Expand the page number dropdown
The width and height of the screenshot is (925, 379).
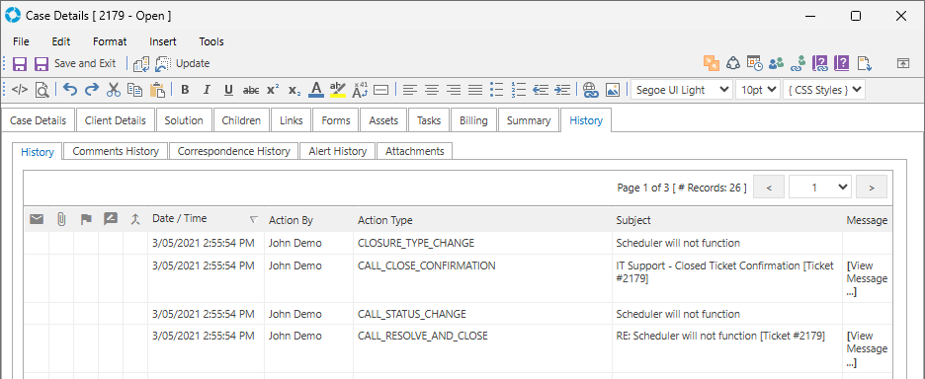(x=821, y=188)
